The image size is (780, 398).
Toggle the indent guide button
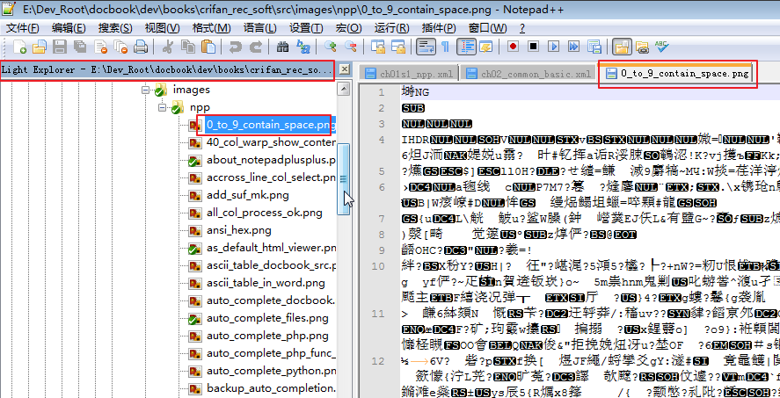point(467,47)
